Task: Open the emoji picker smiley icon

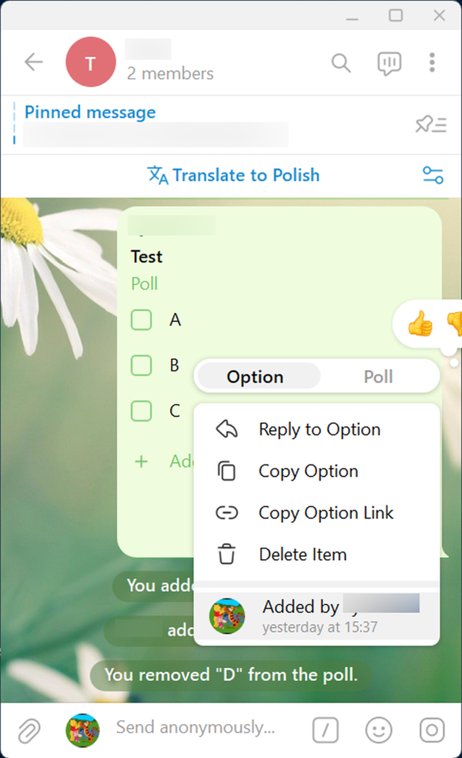Action: tap(378, 729)
